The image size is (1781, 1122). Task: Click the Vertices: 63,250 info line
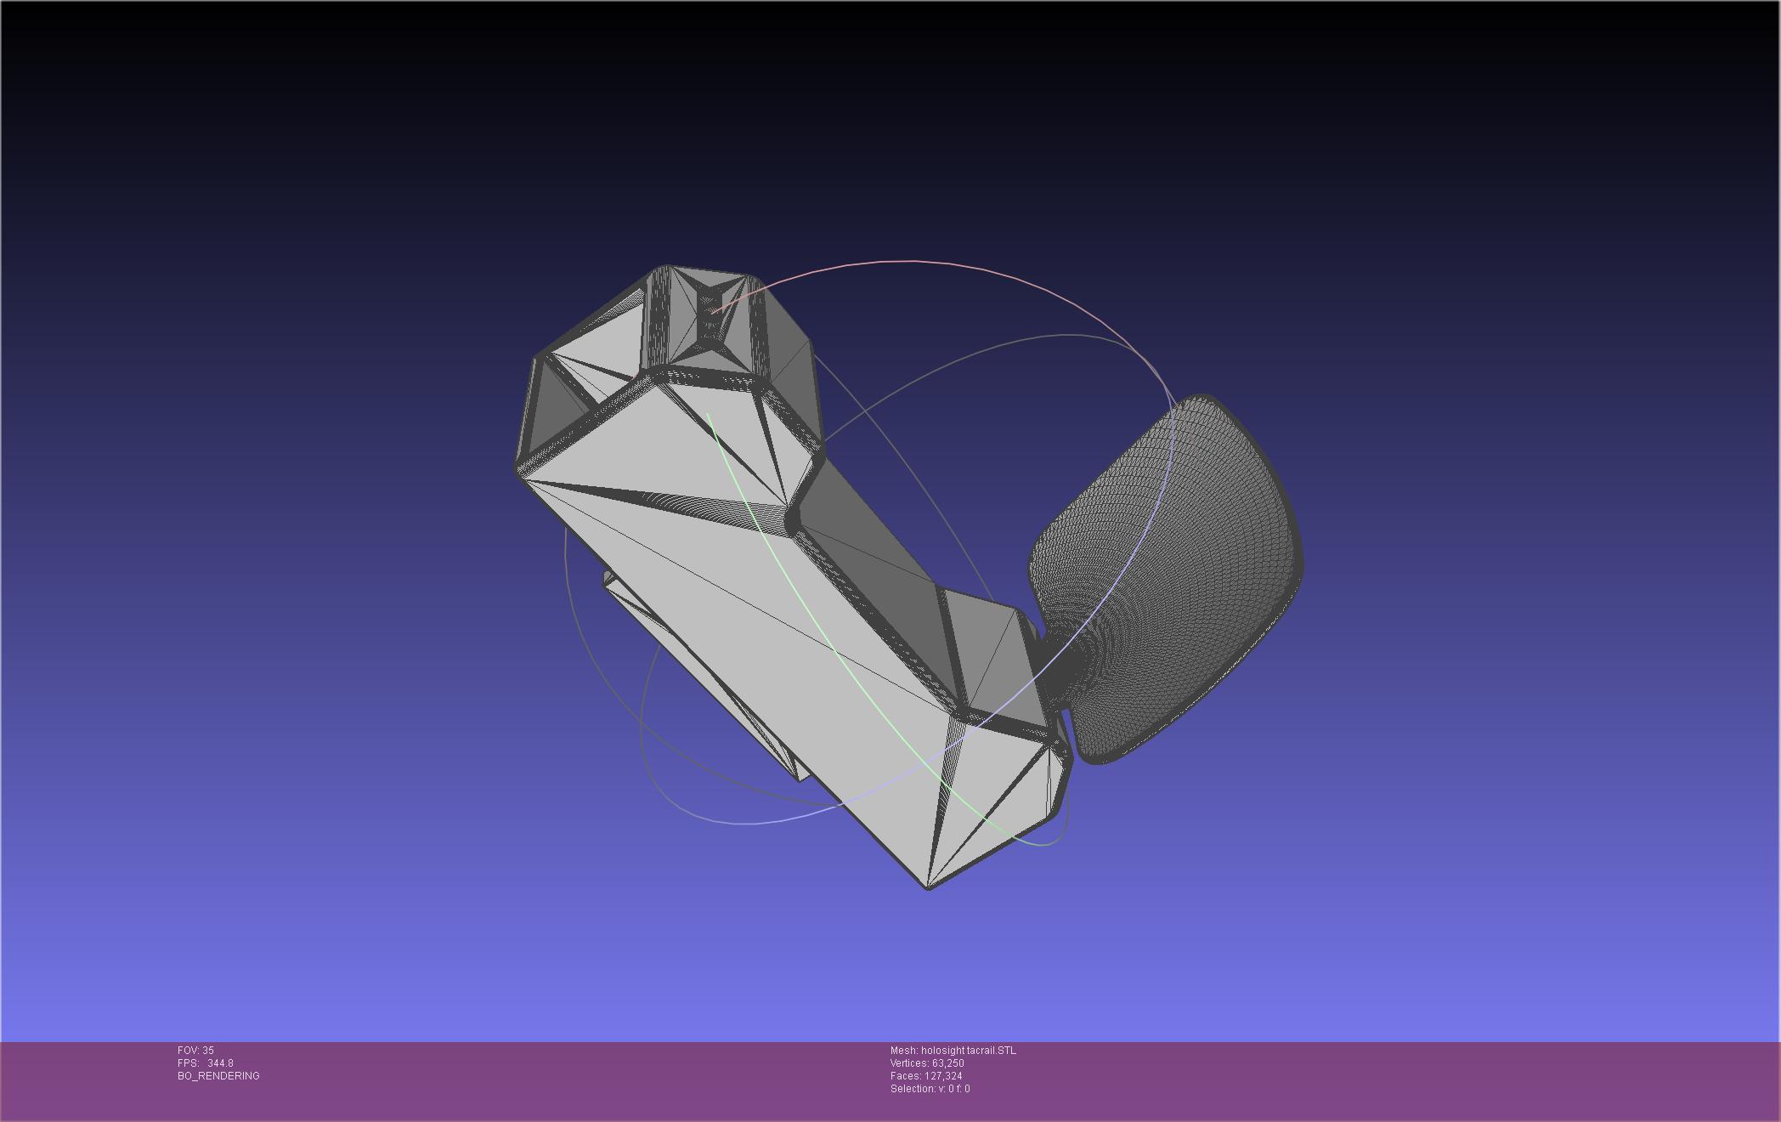point(926,1063)
